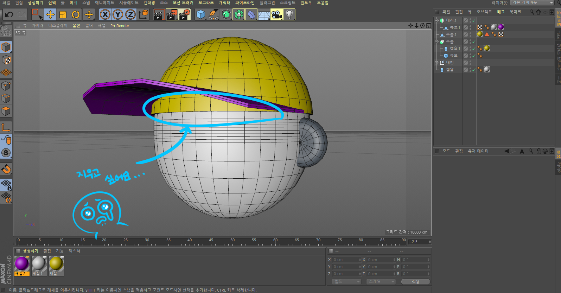This screenshot has height=293, width=561.
Task: Collapse the 대칭.1 tree node
Action: click(436, 20)
